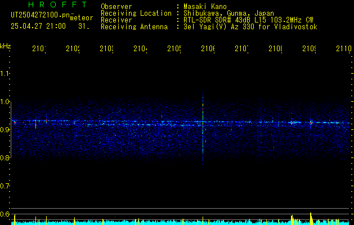Screen dimensions: 354x225
Task: Click the 2110 time axis label
Action: click(344, 49)
